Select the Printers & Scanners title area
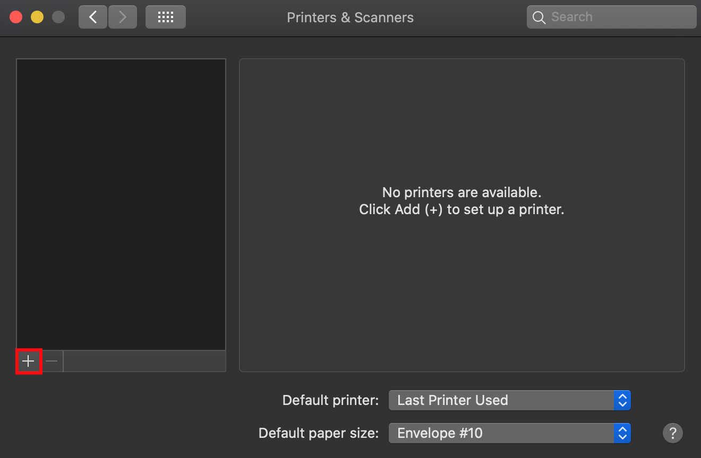This screenshot has height=458, width=701. [350, 17]
